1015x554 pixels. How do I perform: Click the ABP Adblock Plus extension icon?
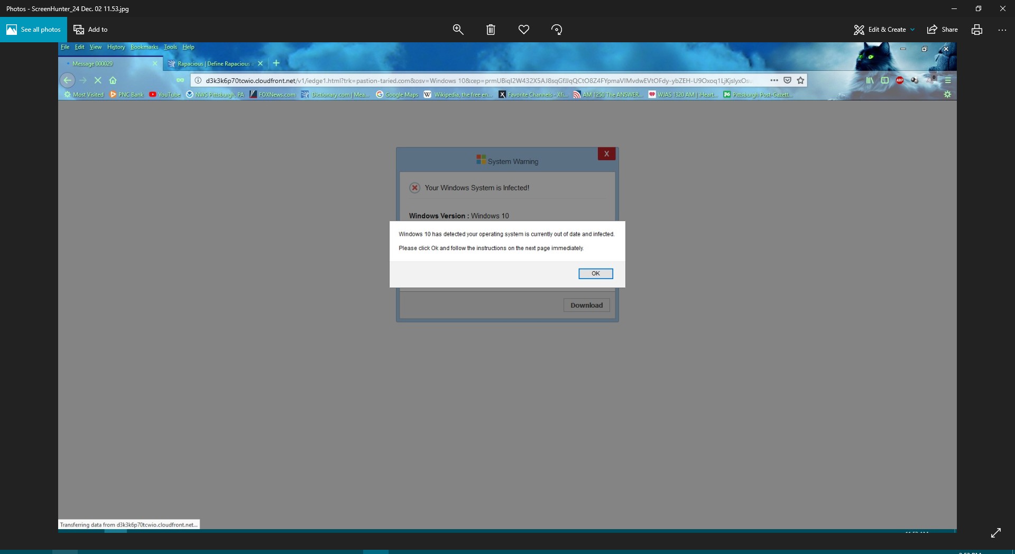tap(900, 80)
